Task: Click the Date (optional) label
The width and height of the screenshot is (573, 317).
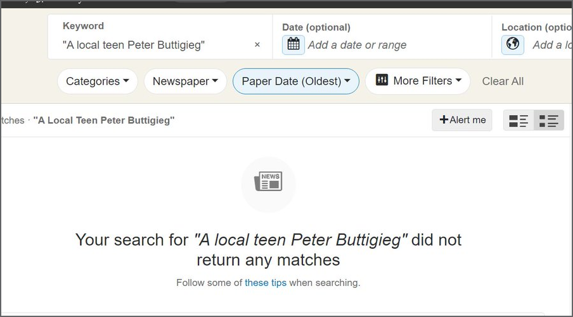Action: pos(316,27)
